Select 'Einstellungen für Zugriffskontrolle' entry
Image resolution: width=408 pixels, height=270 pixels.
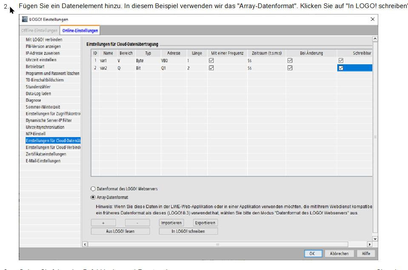[53, 114]
